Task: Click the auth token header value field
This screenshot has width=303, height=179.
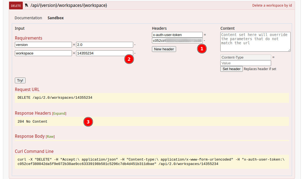Action: coord(177,41)
